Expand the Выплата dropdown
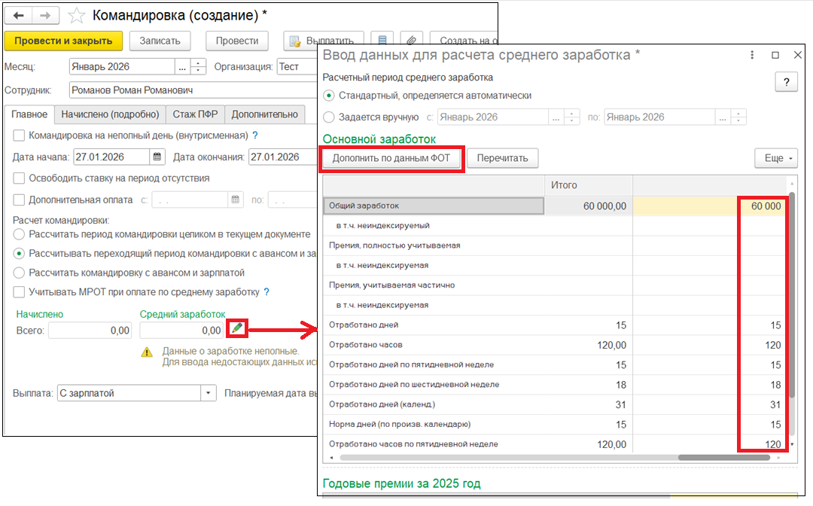 [209, 393]
